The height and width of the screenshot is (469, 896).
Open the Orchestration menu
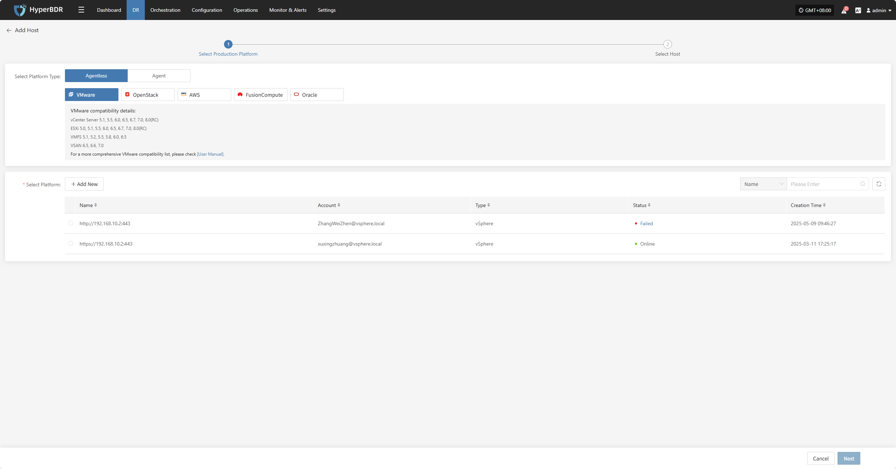pyautogui.click(x=166, y=10)
